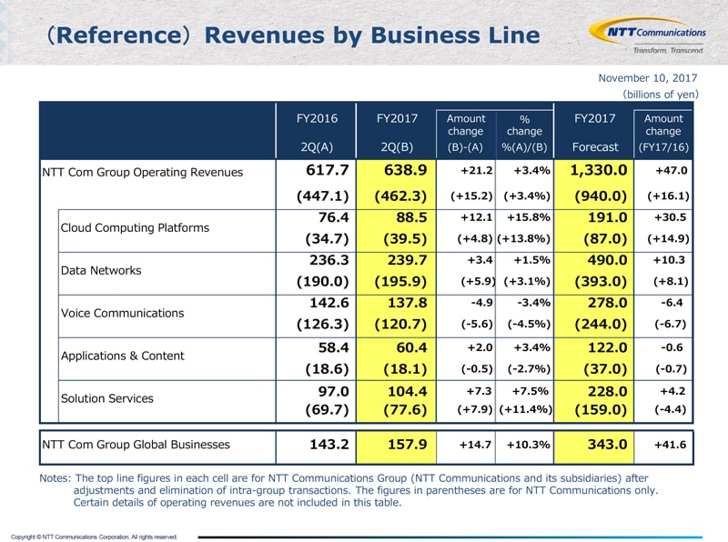The width and height of the screenshot is (728, 542).
Task: Click the percent change (+11.4%)
Action: tap(526, 409)
